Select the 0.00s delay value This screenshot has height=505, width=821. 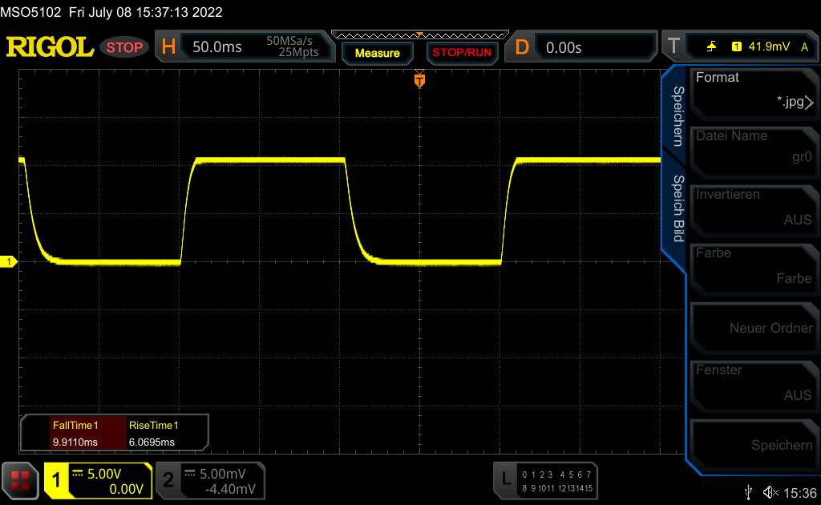click(x=564, y=47)
